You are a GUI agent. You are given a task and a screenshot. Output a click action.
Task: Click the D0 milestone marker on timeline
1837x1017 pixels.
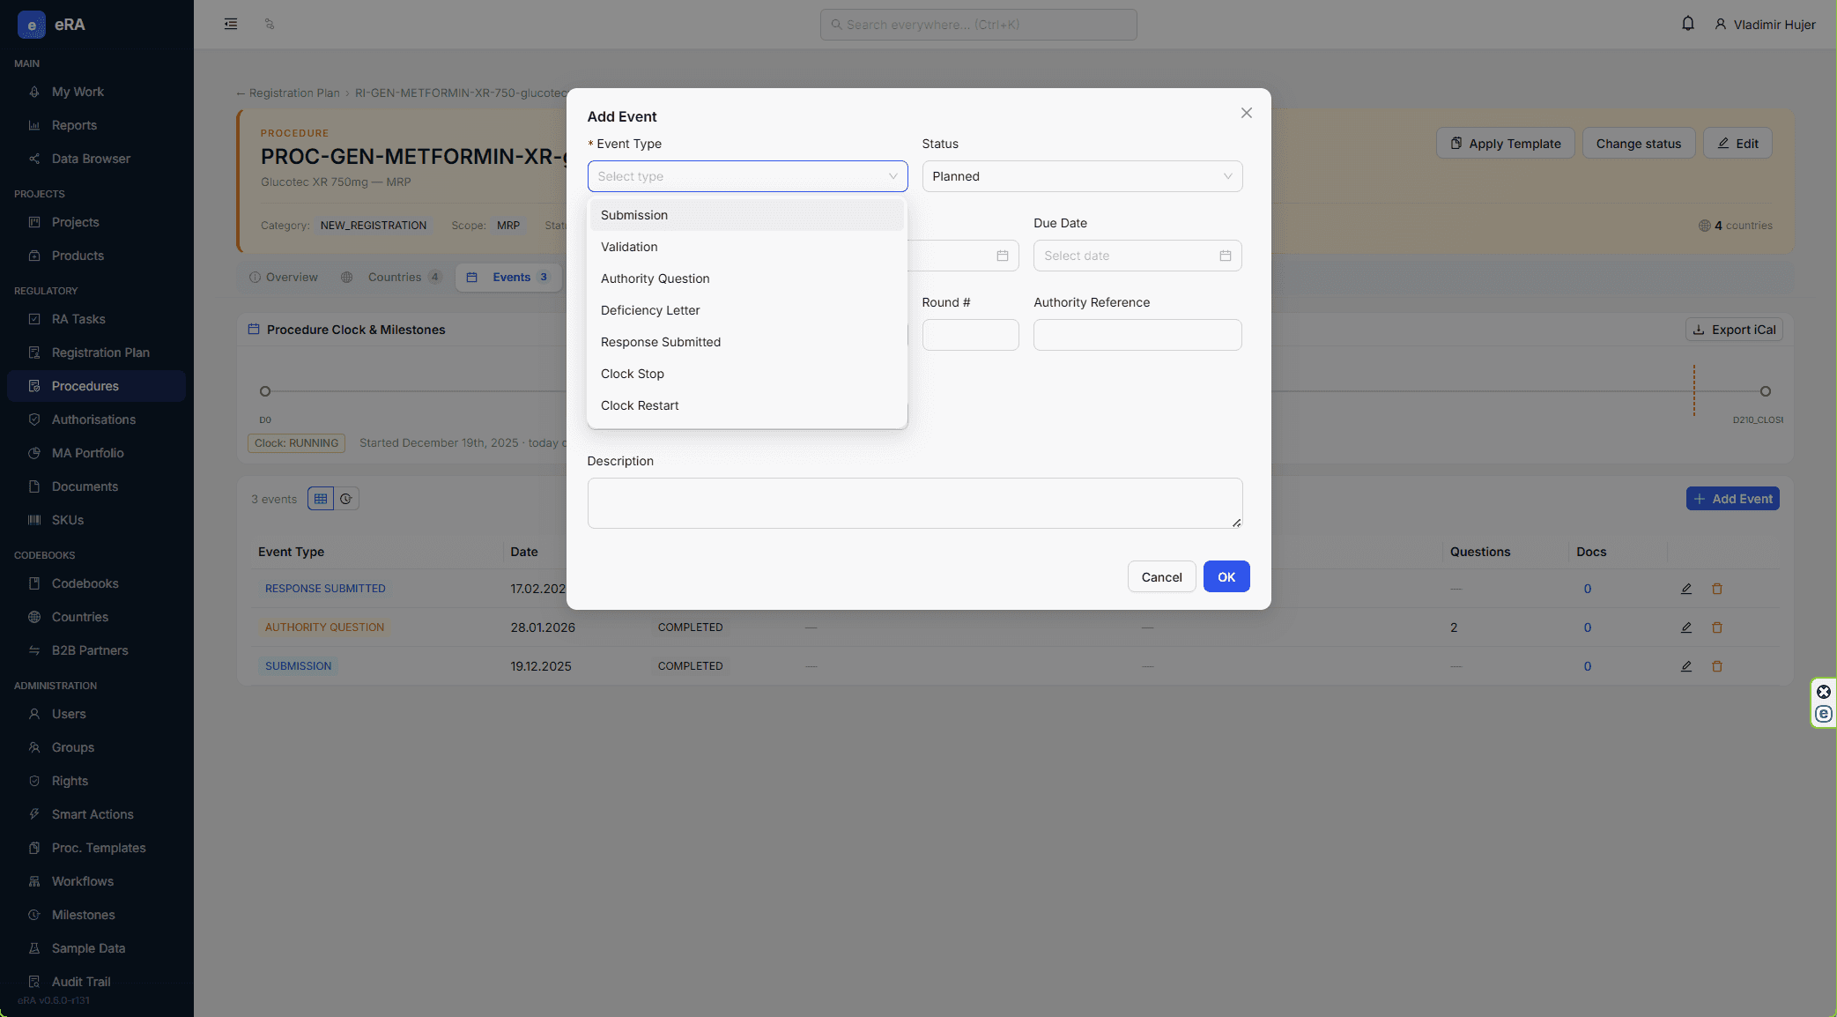coord(264,391)
